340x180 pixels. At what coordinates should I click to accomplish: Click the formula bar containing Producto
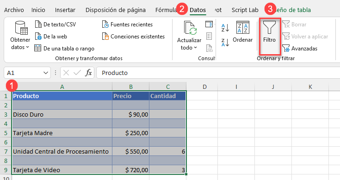pos(218,73)
